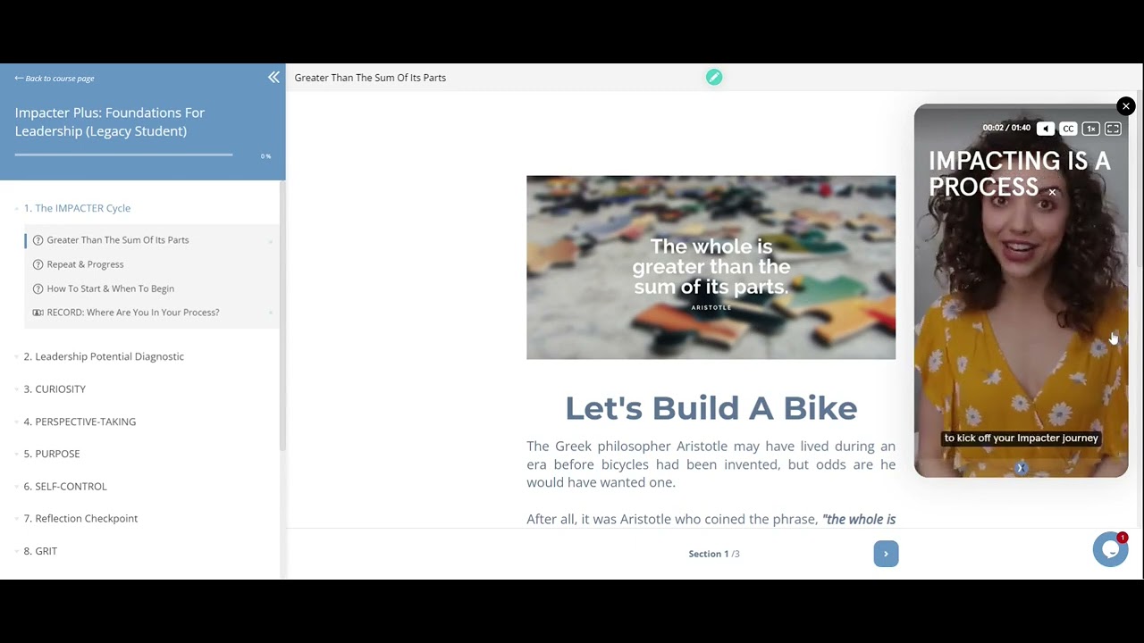Open the chat support bubble
Viewport: 1144px width, 643px height.
[1111, 549]
